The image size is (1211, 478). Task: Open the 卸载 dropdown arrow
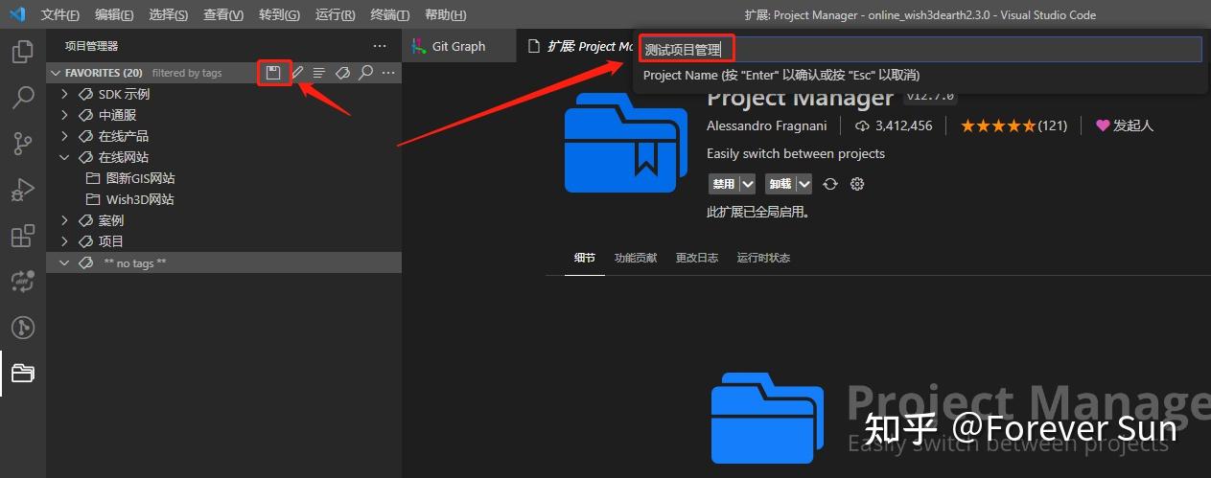tap(804, 184)
